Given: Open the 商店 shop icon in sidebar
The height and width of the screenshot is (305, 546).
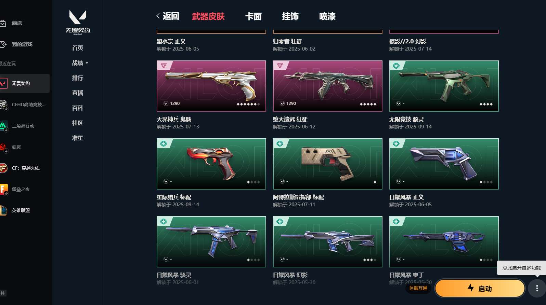Looking at the screenshot, I should [x=3, y=23].
